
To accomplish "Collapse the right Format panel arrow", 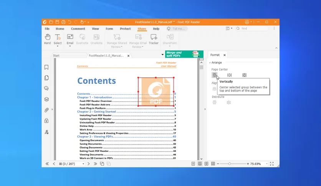I will click(205, 109).
